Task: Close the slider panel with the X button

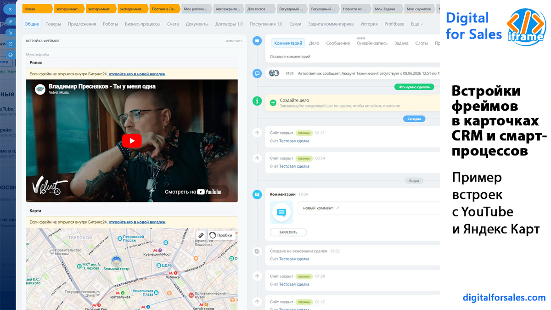Action: (10, 9)
